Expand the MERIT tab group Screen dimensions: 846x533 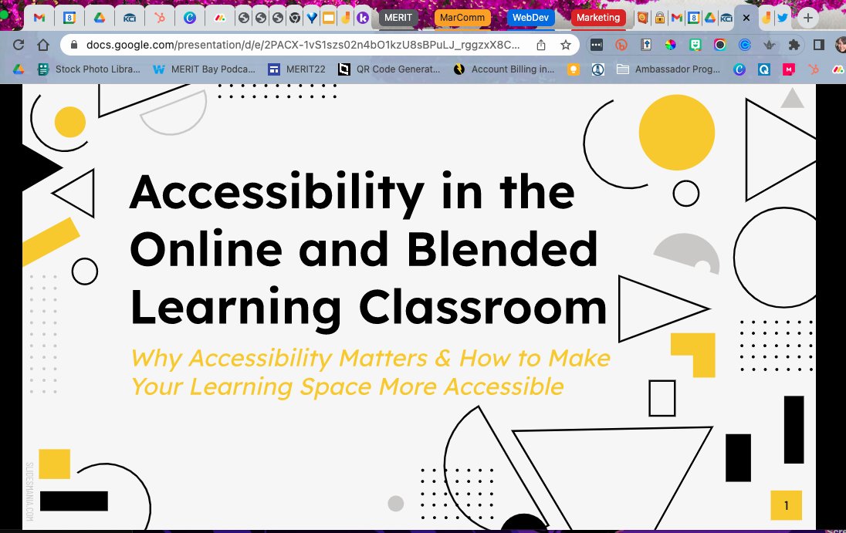click(398, 18)
